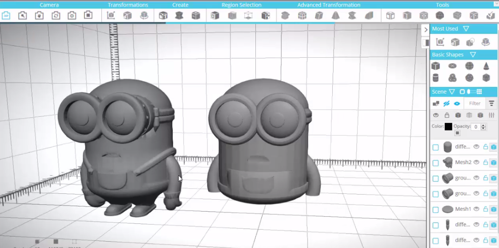
Task: Toggle the lock icon for Mesh1
Action: pos(485,209)
